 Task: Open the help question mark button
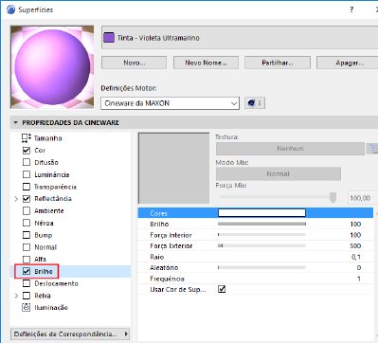(351, 9)
